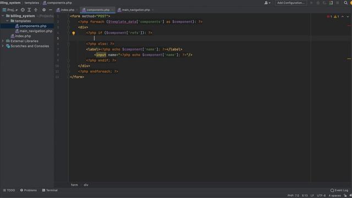Viewport: 352px width, 198px height.
Task: Open the TODO tool window
Action: (9, 190)
